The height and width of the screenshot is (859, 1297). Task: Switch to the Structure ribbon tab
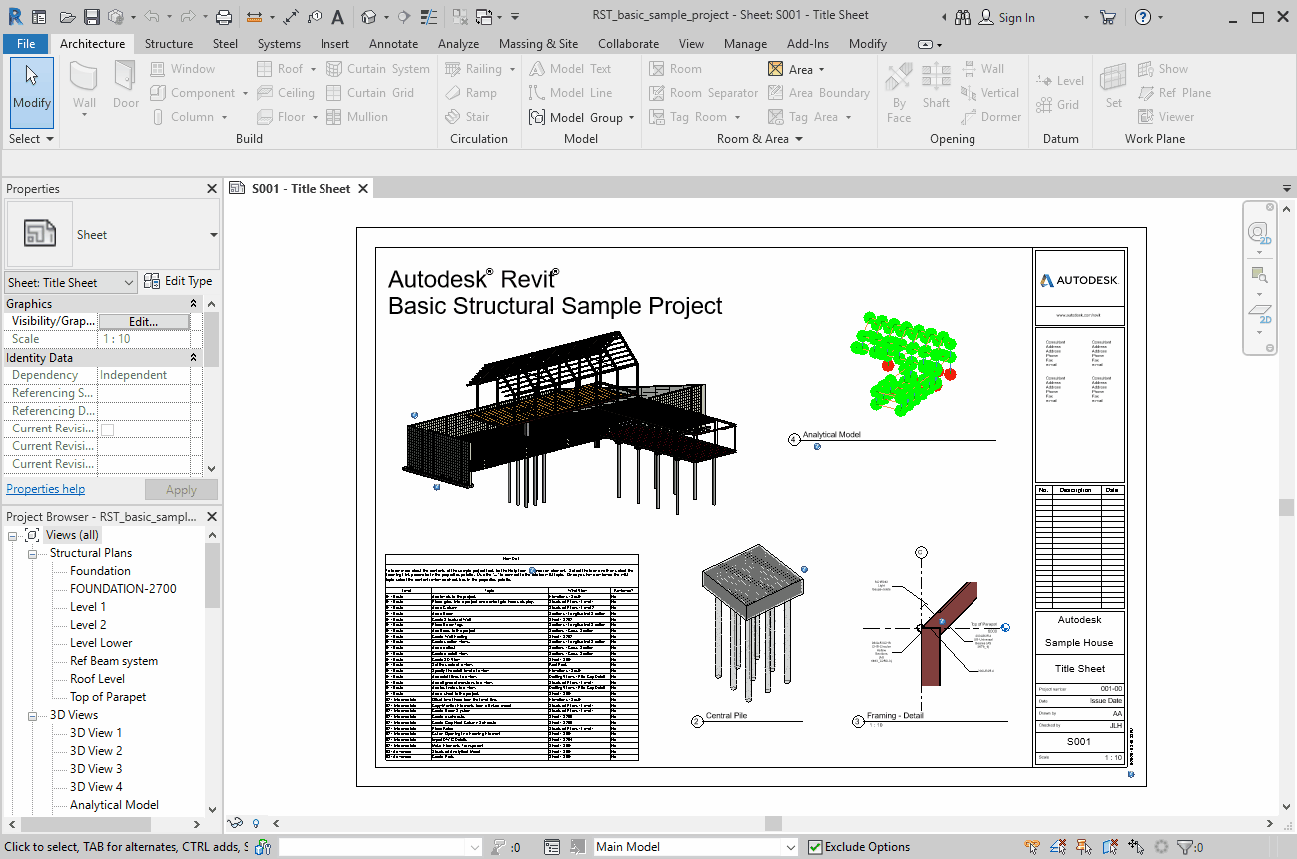click(x=169, y=43)
